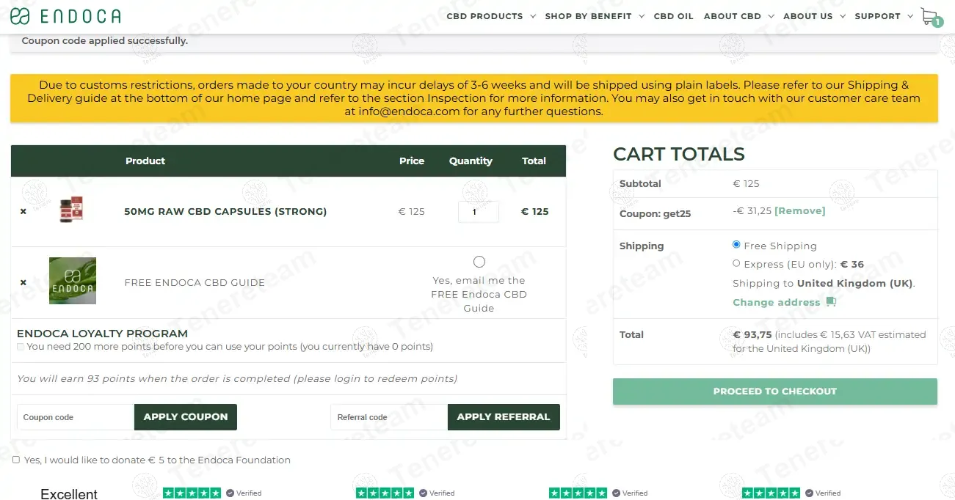Select email me the free CBD Guide
The height and width of the screenshot is (500, 955).
point(479,262)
